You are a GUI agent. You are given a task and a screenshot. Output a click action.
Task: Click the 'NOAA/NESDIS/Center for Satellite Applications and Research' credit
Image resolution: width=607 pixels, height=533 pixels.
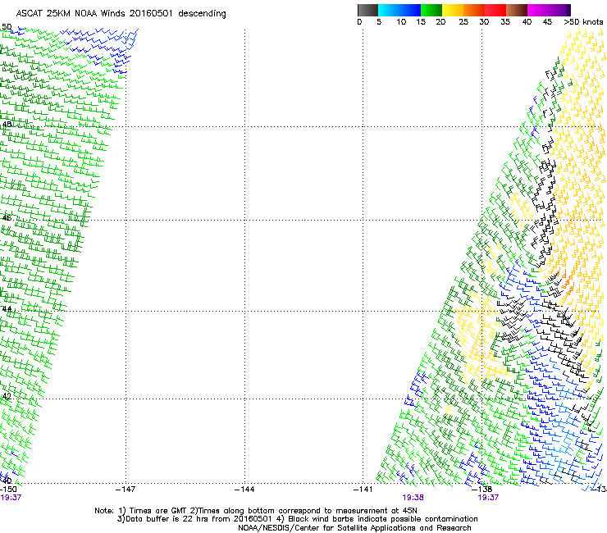tap(354, 528)
